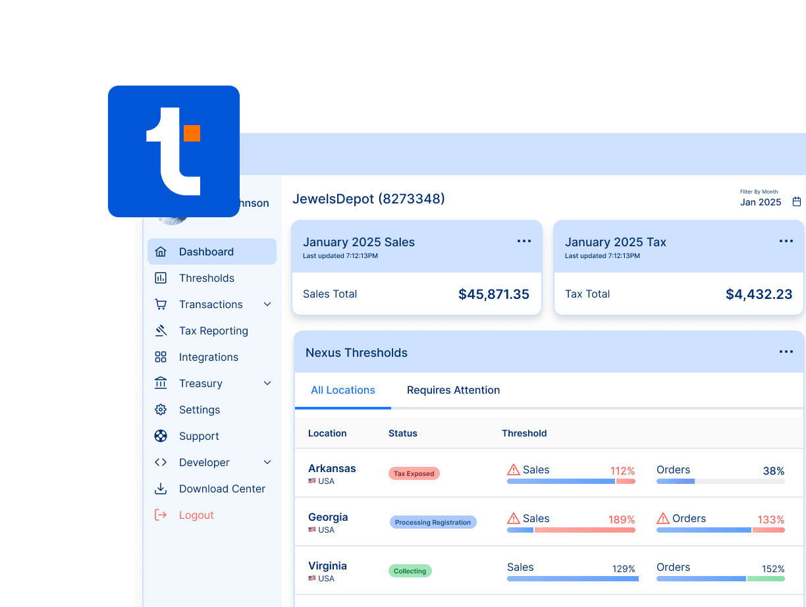The height and width of the screenshot is (607, 806).
Task: Click Arkansas Sales warning triangle
Action: pos(514,469)
